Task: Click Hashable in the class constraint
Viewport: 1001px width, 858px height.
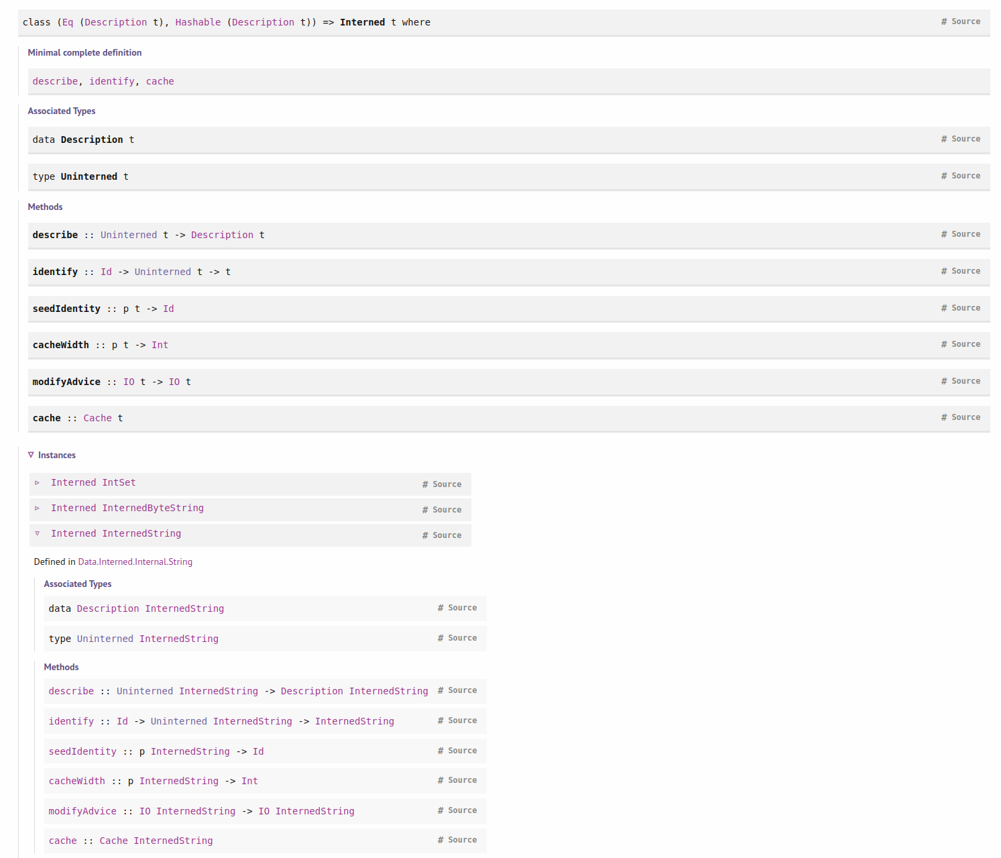Action: tap(198, 22)
